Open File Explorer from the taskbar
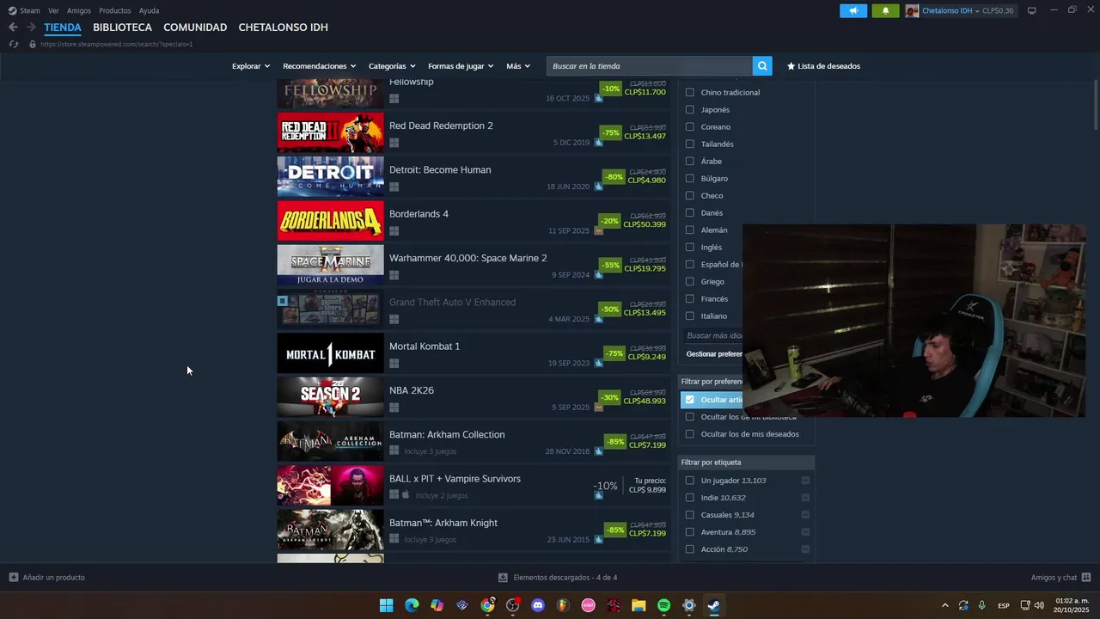This screenshot has width=1100, height=619. [x=639, y=605]
